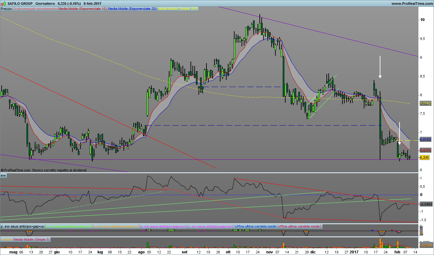This screenshot has width=434, height=255.
Task: Click the 6,335 current price tag
Action: pyautogui.click(x=424, y=157)
